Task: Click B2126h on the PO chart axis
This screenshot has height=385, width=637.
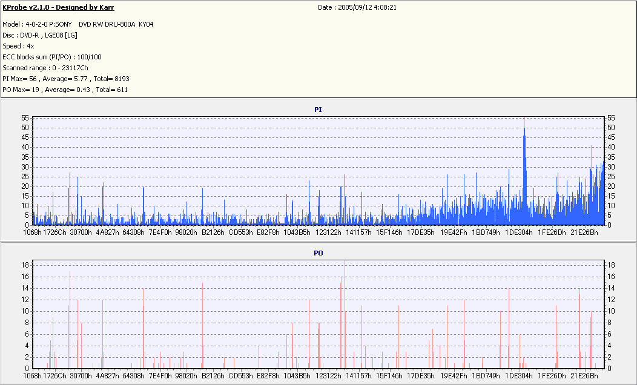Action: [x=213, y=376]
